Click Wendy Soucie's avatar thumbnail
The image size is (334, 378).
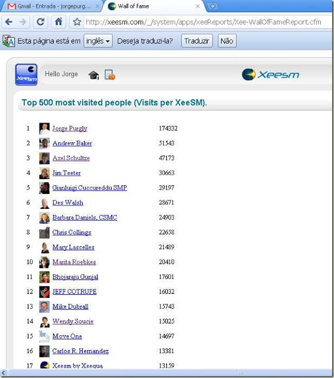(x=44, y=322)
